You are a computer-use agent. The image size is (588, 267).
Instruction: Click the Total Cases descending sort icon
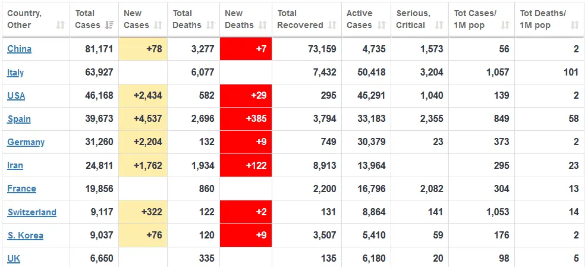[x=109, y=25]
